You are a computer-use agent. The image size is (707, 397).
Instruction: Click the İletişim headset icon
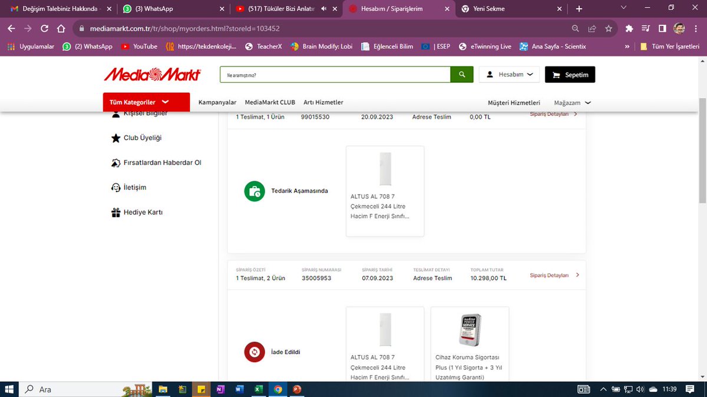[116, 188]
